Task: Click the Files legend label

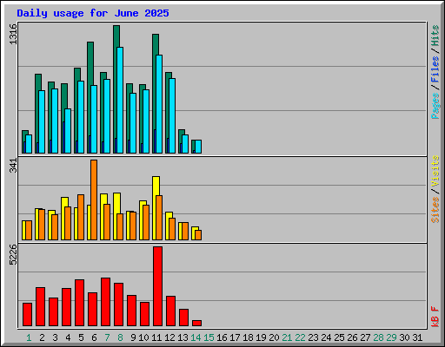Action: [x=435, y=69]
